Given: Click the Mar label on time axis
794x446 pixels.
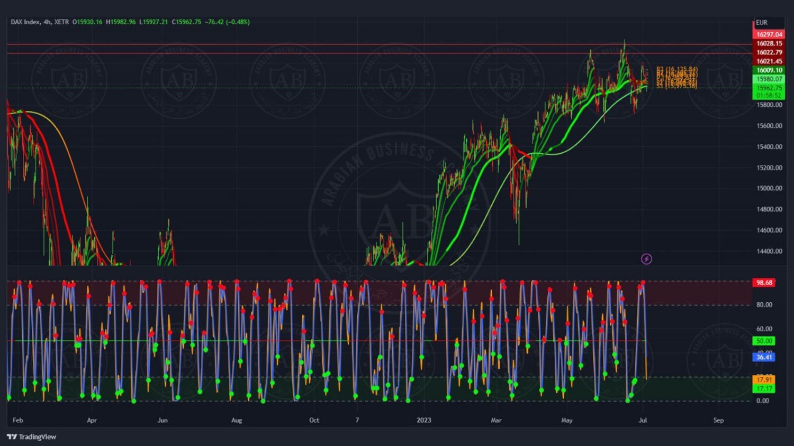Looking at the screenshot, I should [496, 420].
